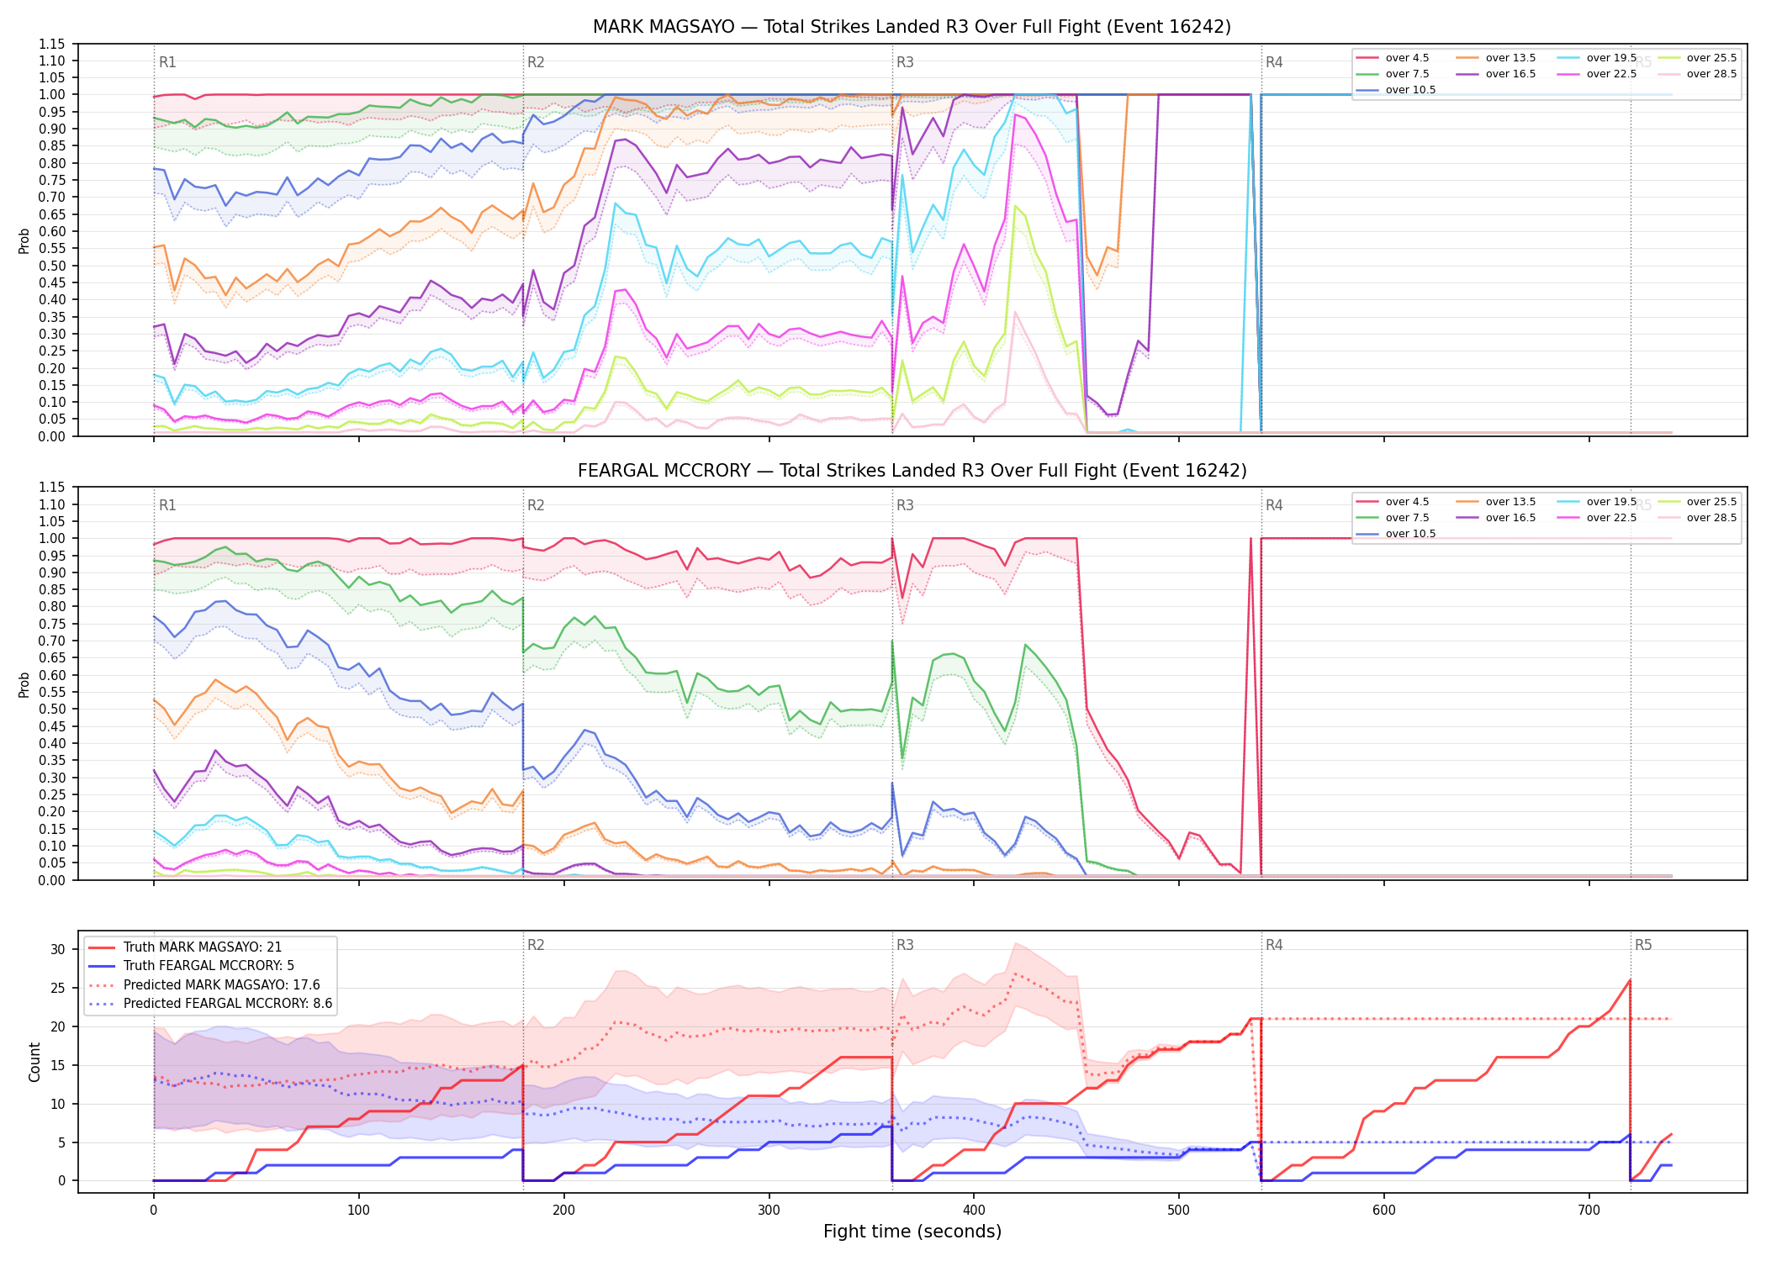Click y-axis tick 15 on Count chart

coord(57,1065)
